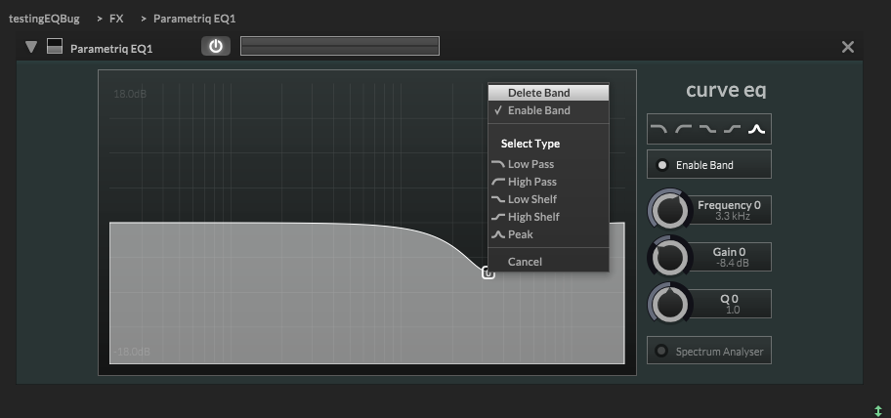Toggle the Spectrum Analyser option

click(662, 352)
